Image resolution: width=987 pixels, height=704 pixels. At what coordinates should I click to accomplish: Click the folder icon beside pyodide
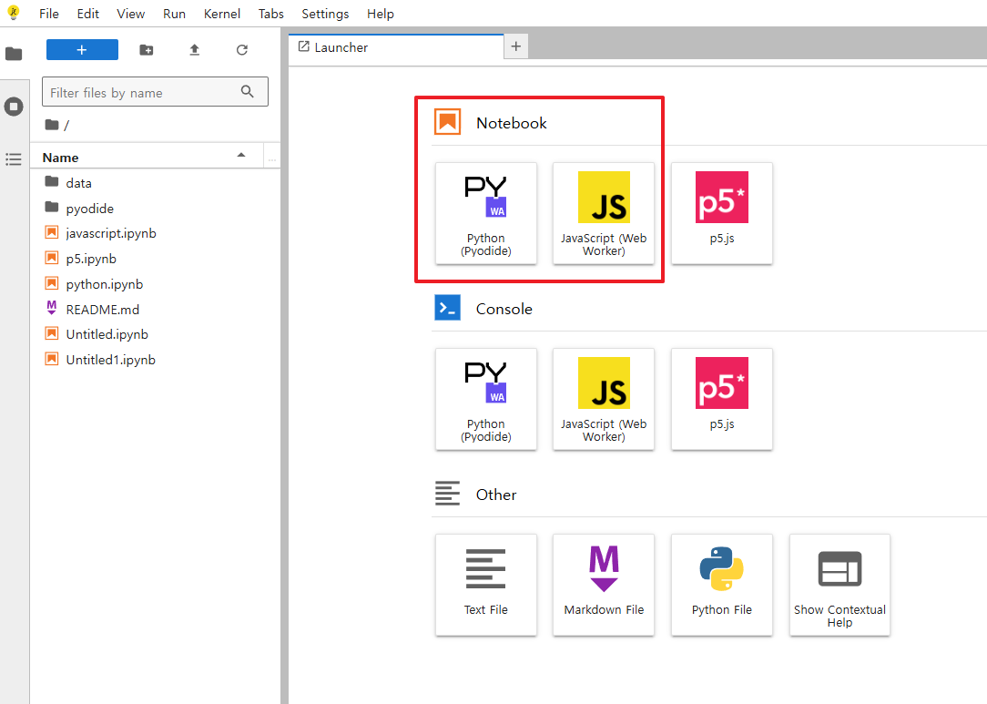tap(52, 207)
